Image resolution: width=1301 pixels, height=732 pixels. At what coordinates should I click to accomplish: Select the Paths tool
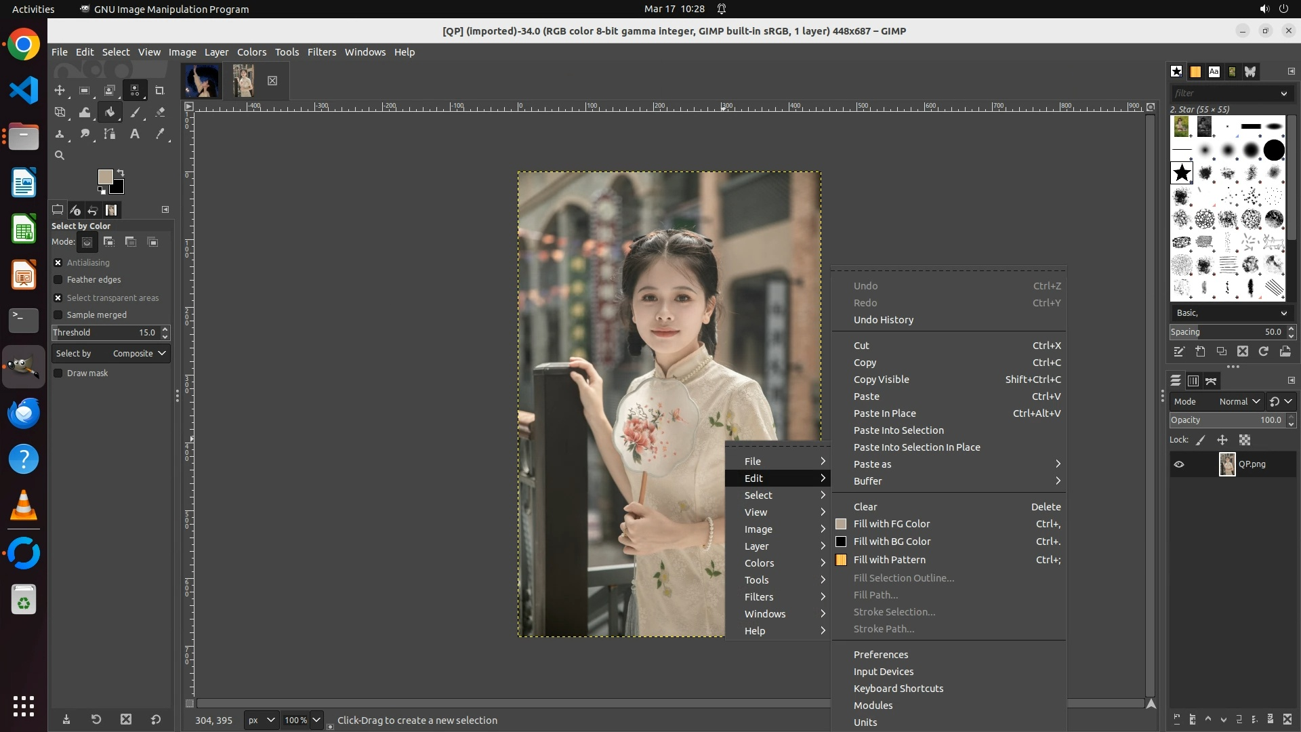110,134
